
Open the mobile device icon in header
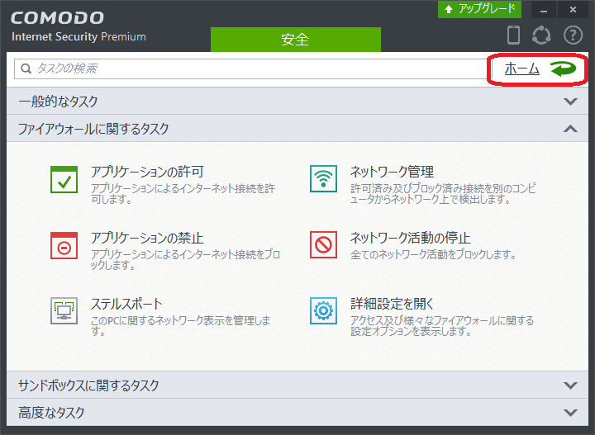click(513, 35)
